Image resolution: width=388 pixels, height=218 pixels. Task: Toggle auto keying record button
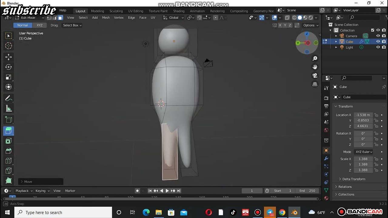pos(137,191)
